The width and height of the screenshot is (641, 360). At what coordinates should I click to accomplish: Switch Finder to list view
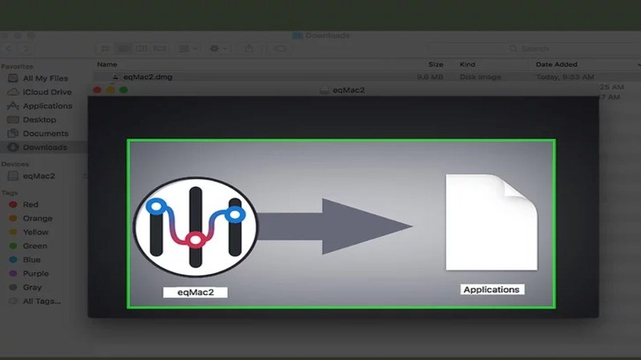(123, 49)
